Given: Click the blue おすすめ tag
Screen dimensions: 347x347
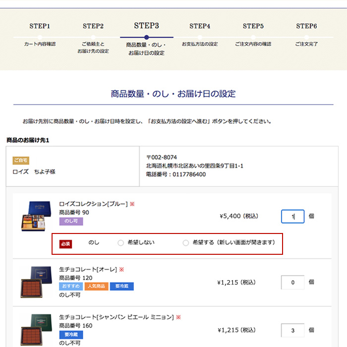Looking at the screenshot, I should coord(71,286).
